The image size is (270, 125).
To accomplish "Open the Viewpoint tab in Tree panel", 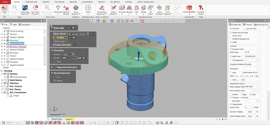I will pyautogui.click(x=25, y=25).
